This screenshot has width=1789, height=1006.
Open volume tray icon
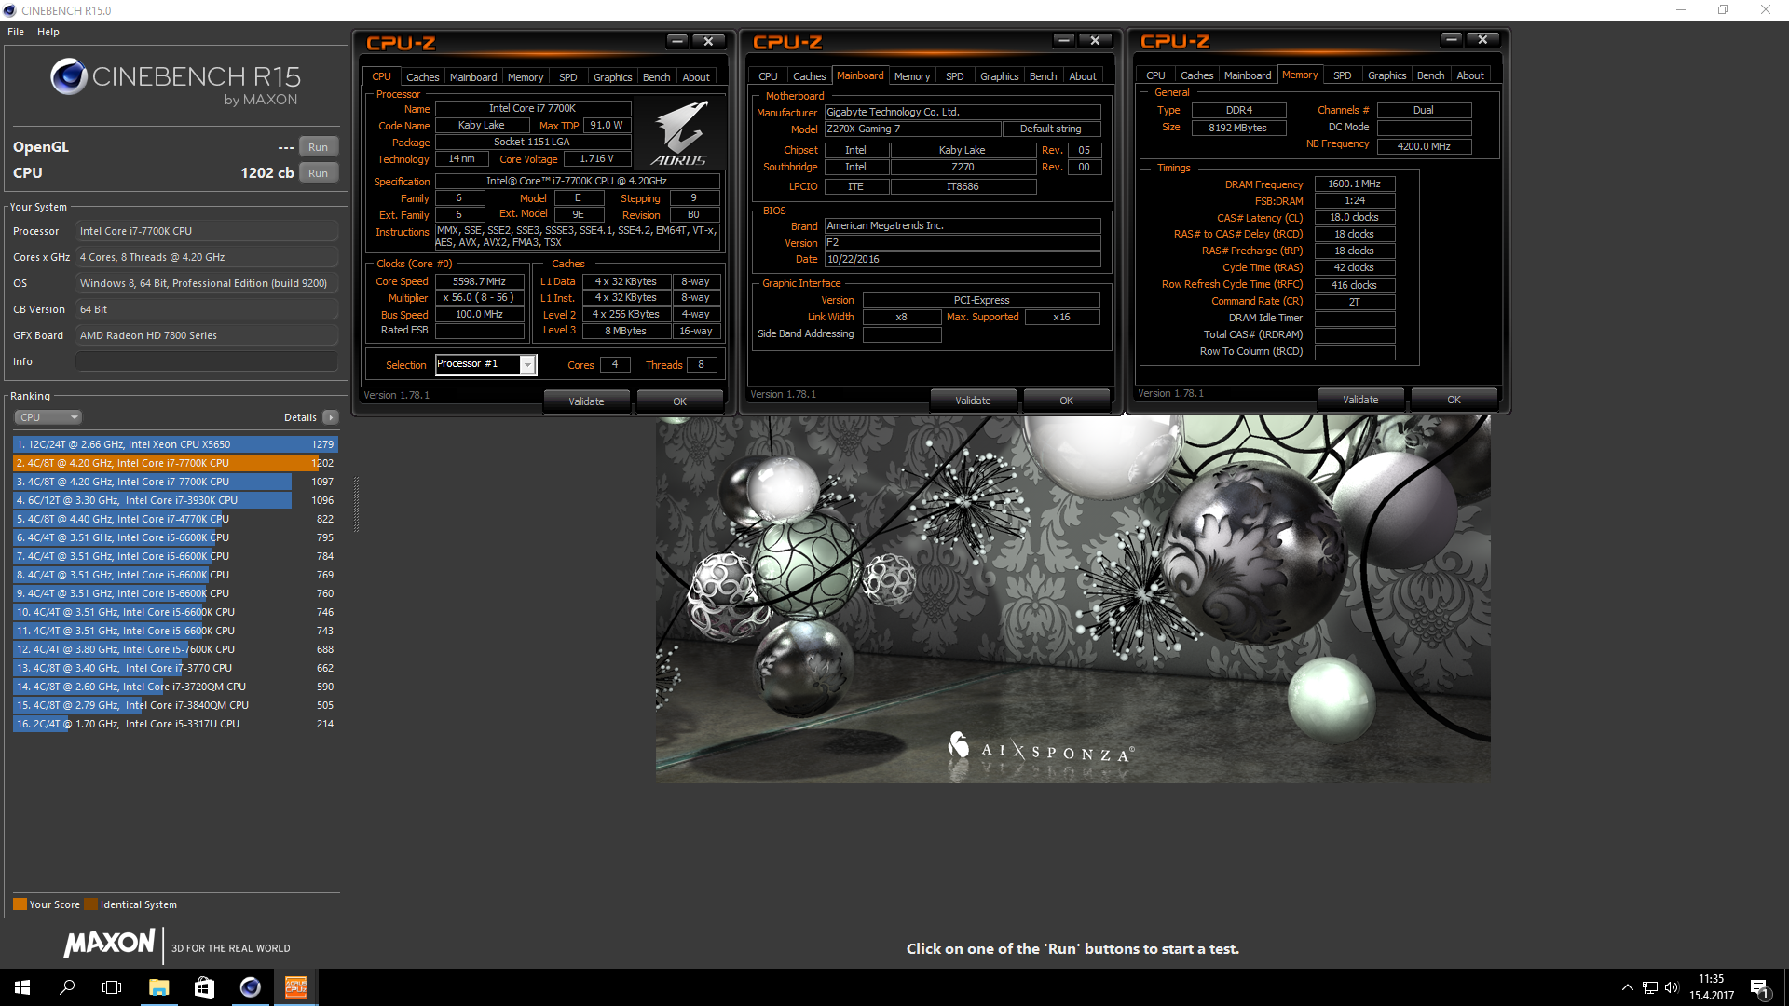(1672, 987)
